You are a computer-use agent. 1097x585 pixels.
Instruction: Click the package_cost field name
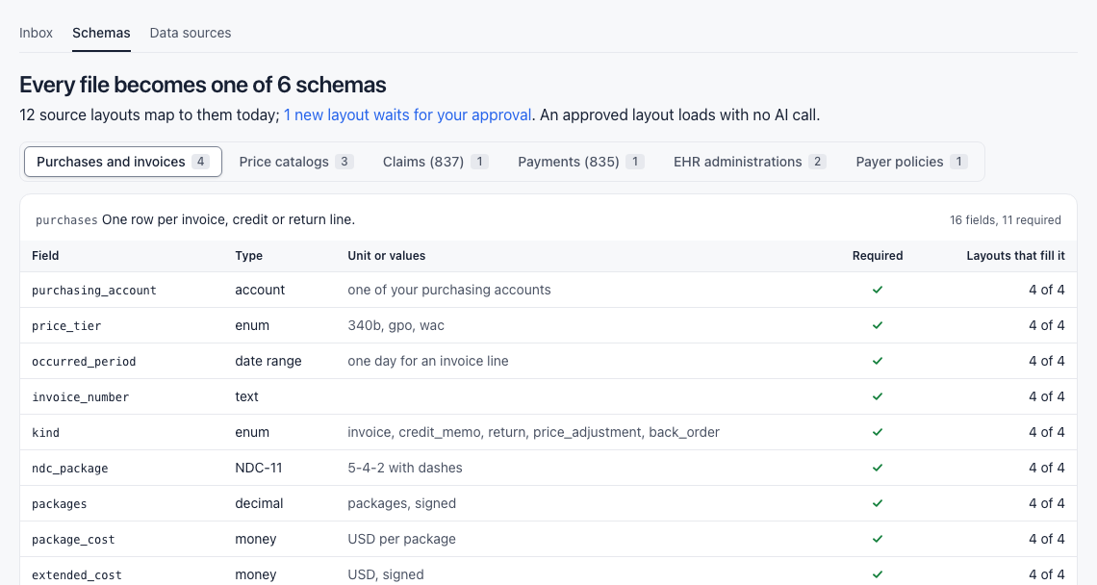click(73, 540)
